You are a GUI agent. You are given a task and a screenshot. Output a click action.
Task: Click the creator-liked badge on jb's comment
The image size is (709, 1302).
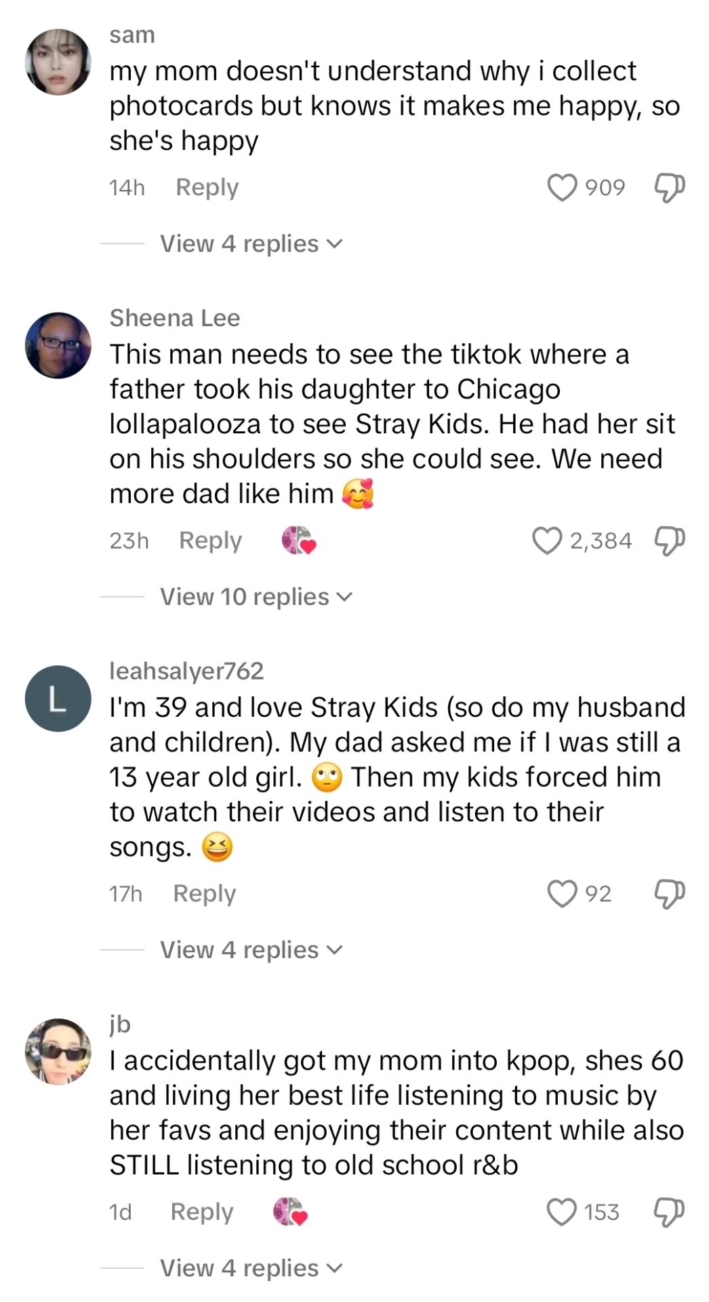point(288,1211)
